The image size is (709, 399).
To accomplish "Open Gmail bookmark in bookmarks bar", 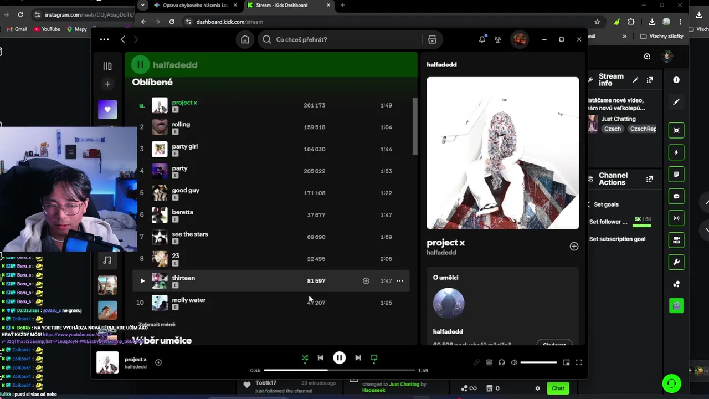I will pos(17,29).
